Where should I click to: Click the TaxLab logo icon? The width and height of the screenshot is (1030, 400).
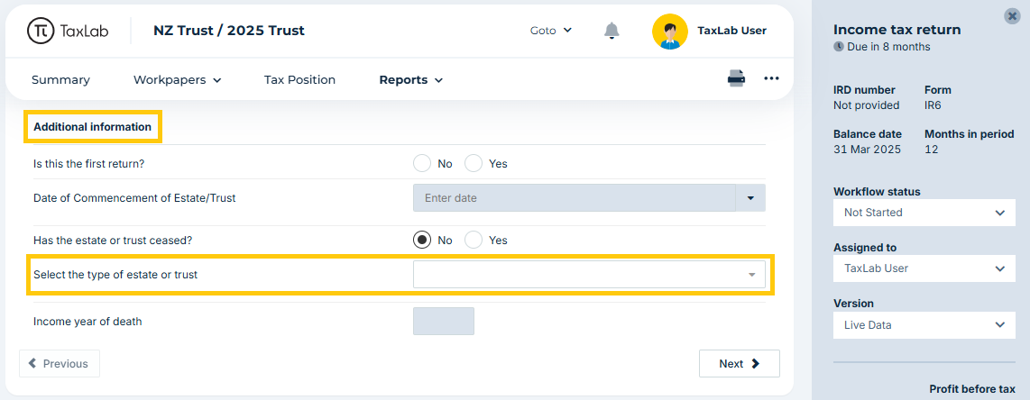click(x=40, y=30)
